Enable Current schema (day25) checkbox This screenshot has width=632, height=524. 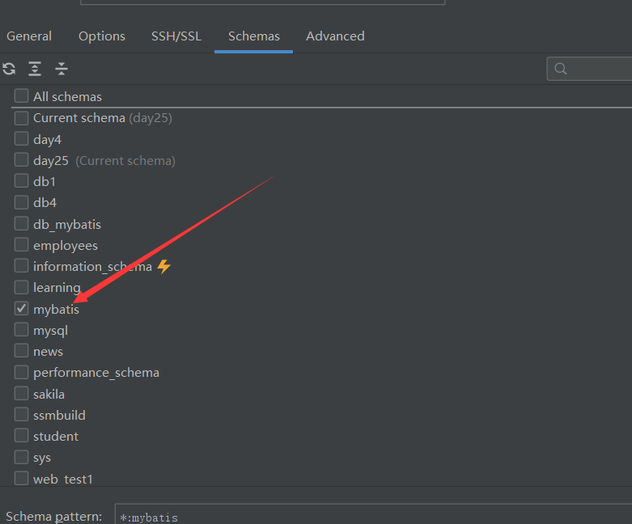click(21, 118)
